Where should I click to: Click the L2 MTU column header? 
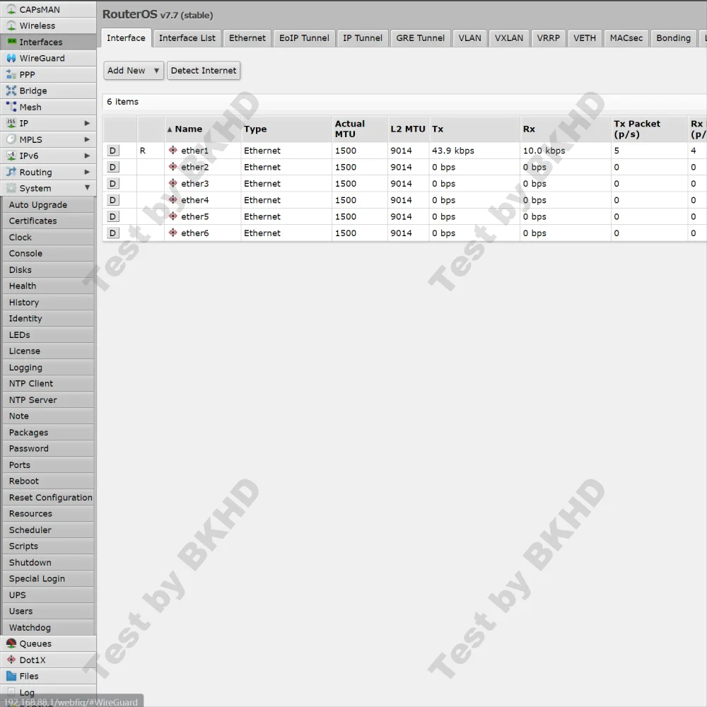pos(408,129)
